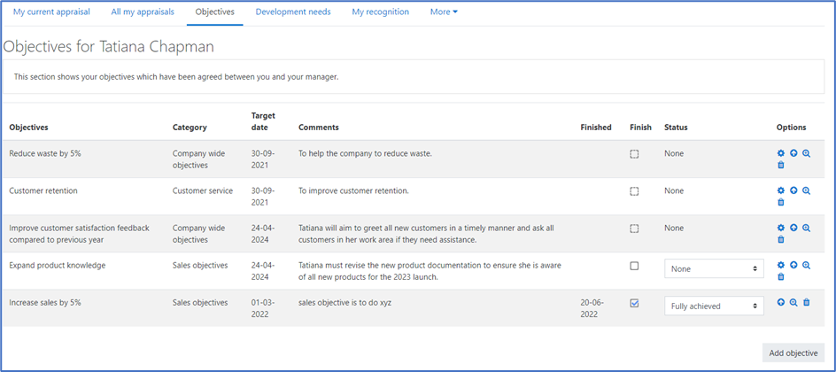Click the gear icon for Customer retention
The image size is (836, 372).
(781, 190)
